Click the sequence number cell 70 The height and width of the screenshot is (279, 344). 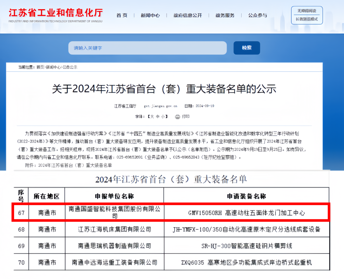click(21, 263)
